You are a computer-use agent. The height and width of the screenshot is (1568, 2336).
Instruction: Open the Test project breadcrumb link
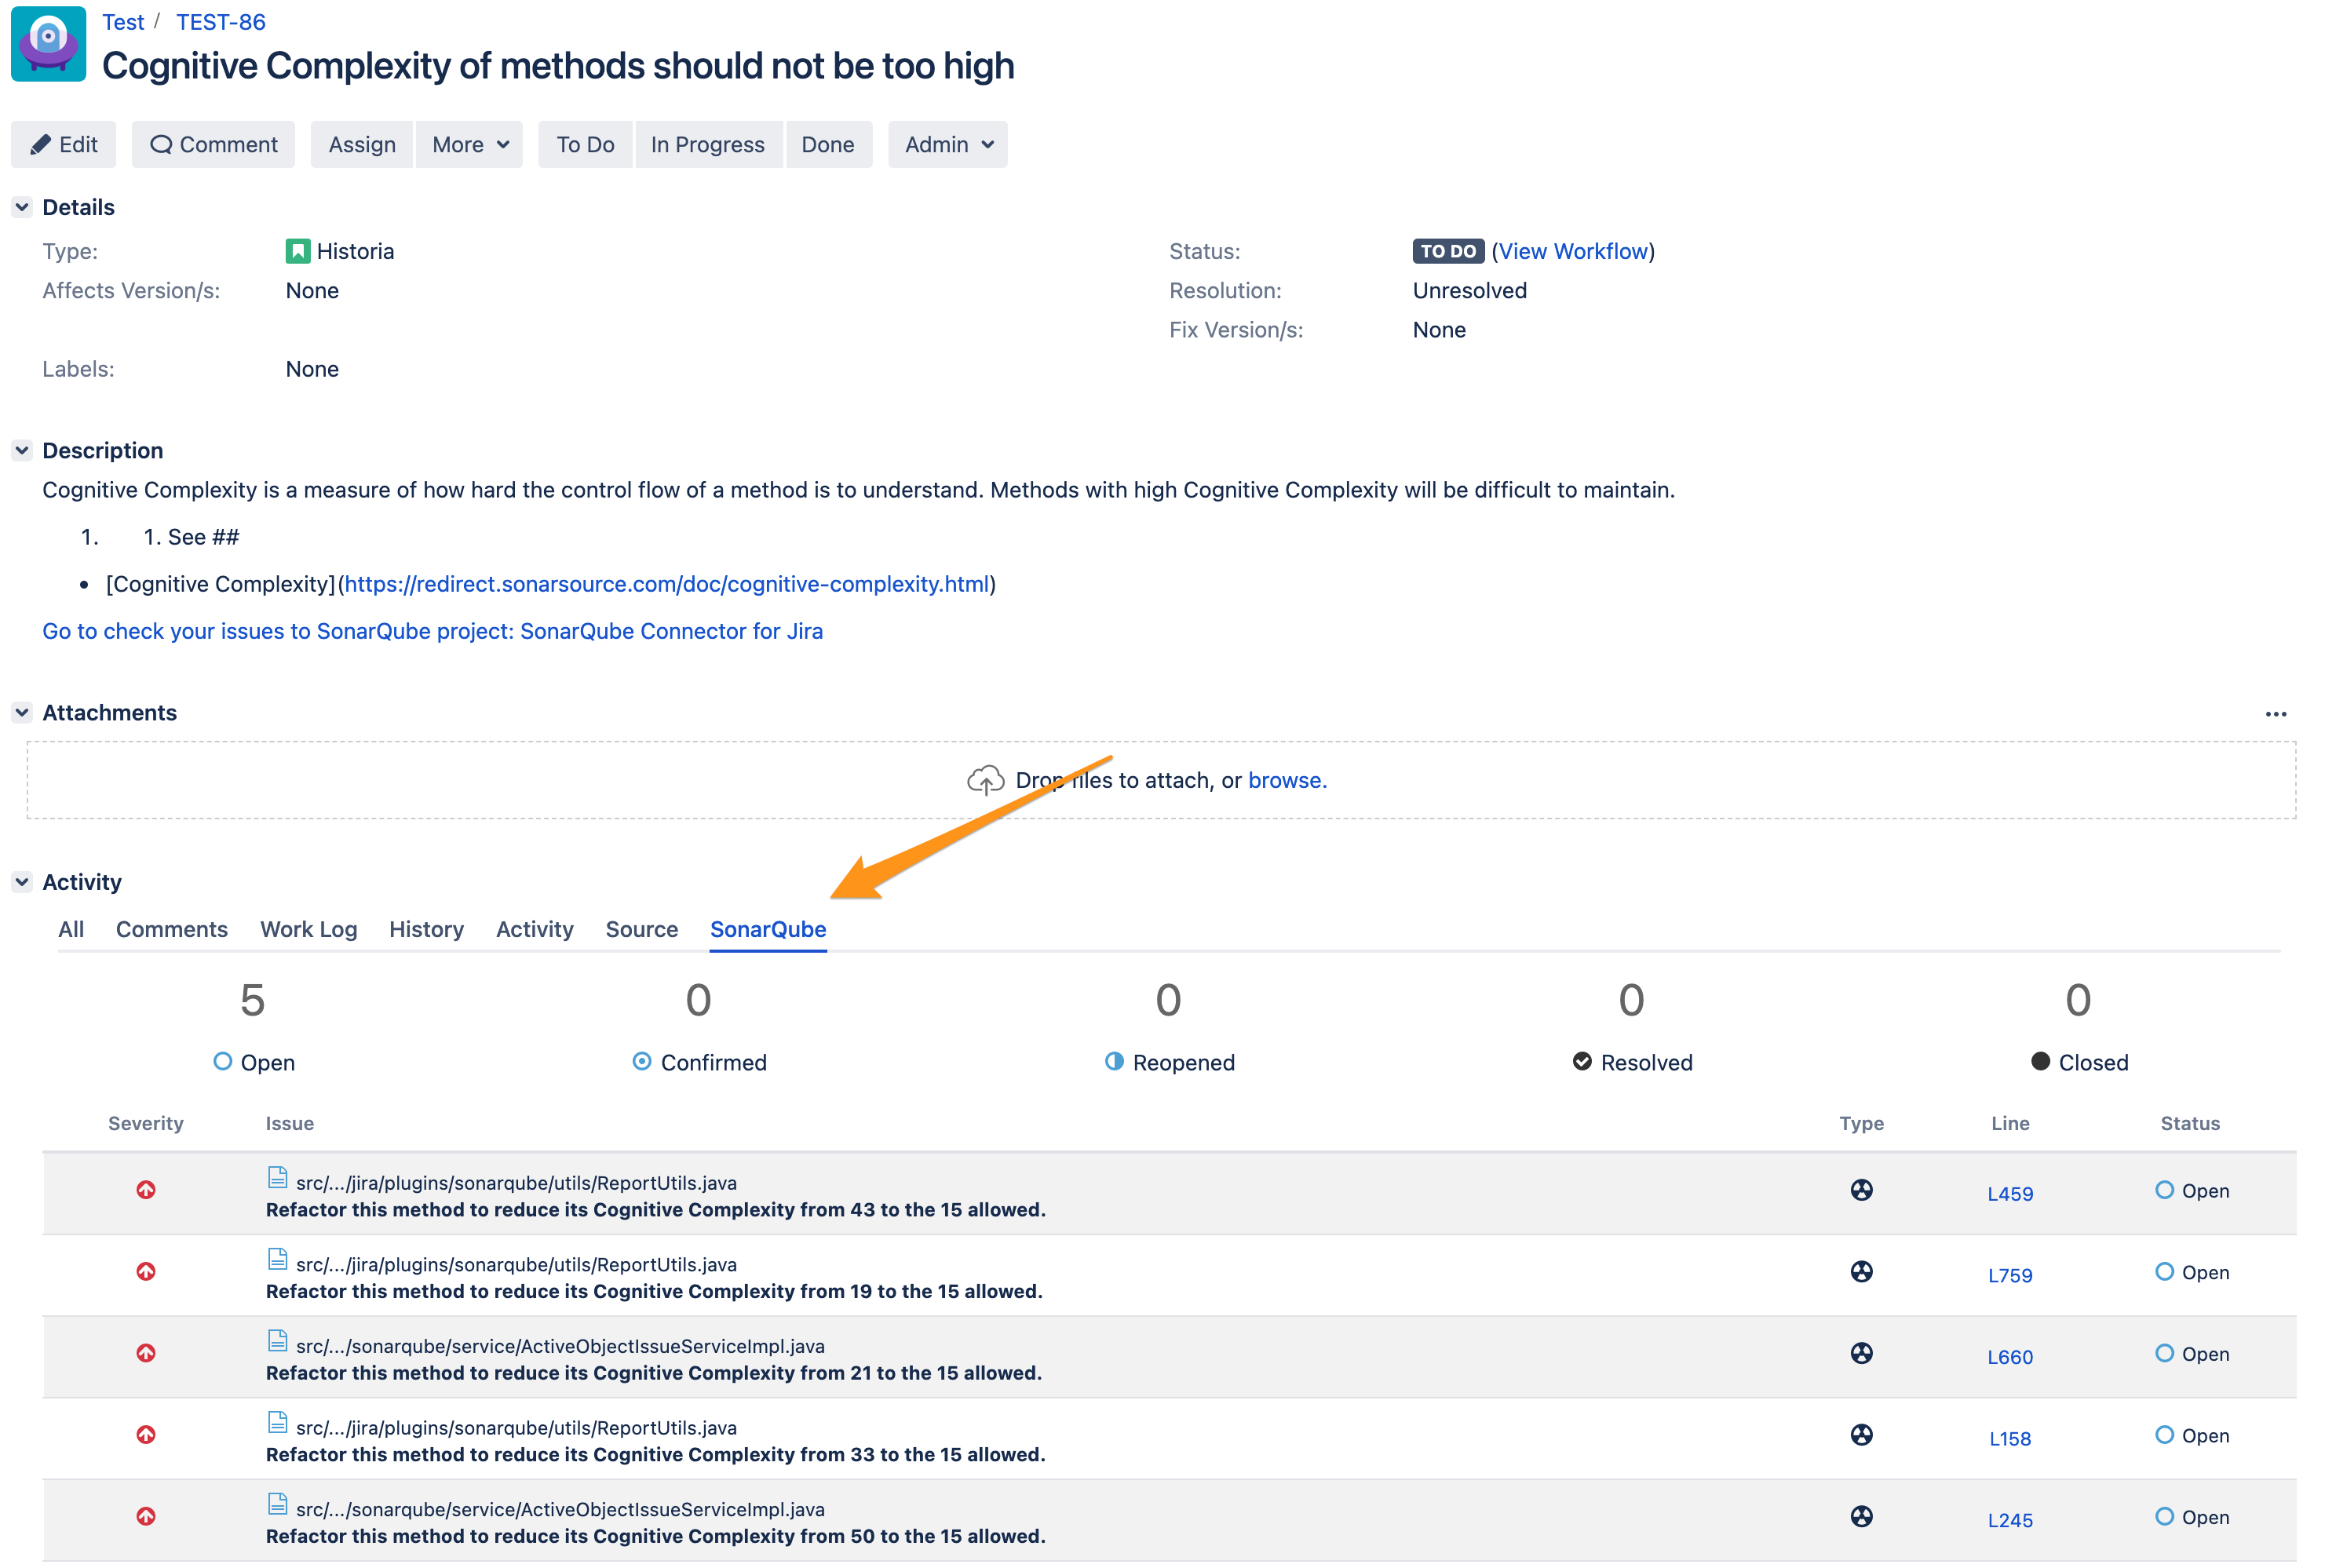(x=123, y=22)
